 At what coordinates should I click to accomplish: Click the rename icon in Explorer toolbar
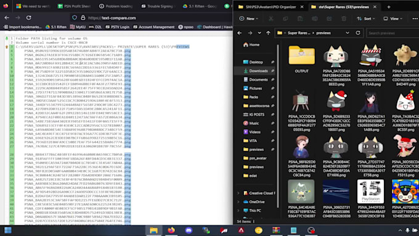click(314, 18)
